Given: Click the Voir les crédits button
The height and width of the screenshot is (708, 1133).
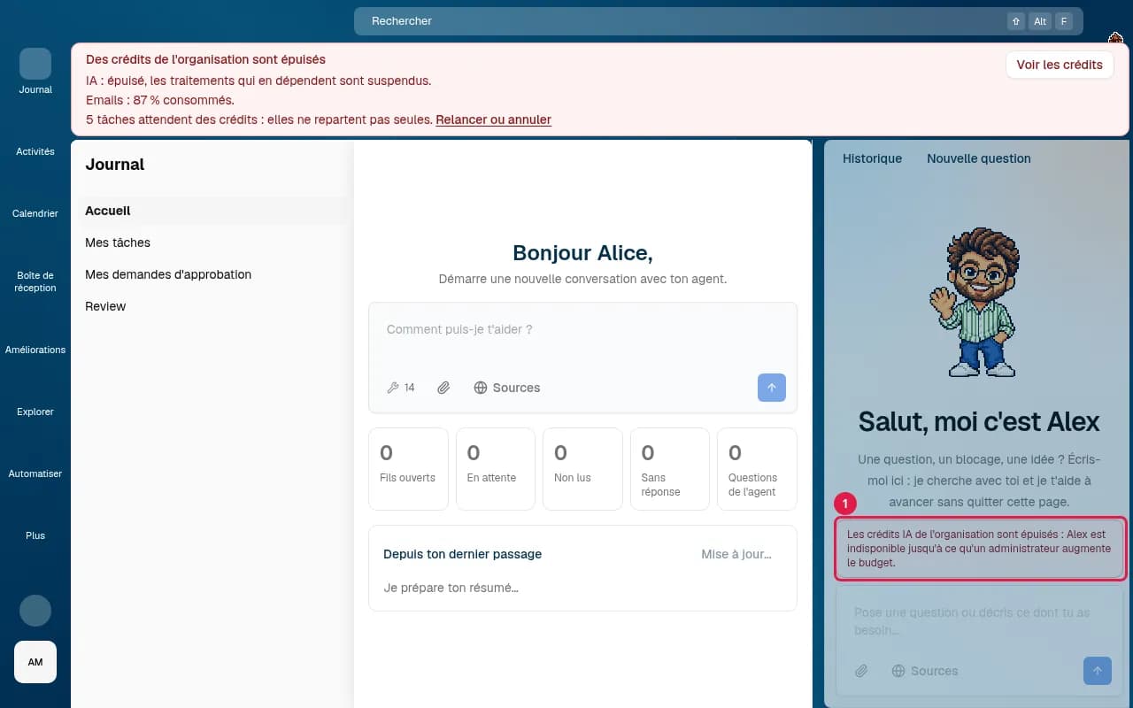Looking at the screenshot, I should click(1060, 65).
